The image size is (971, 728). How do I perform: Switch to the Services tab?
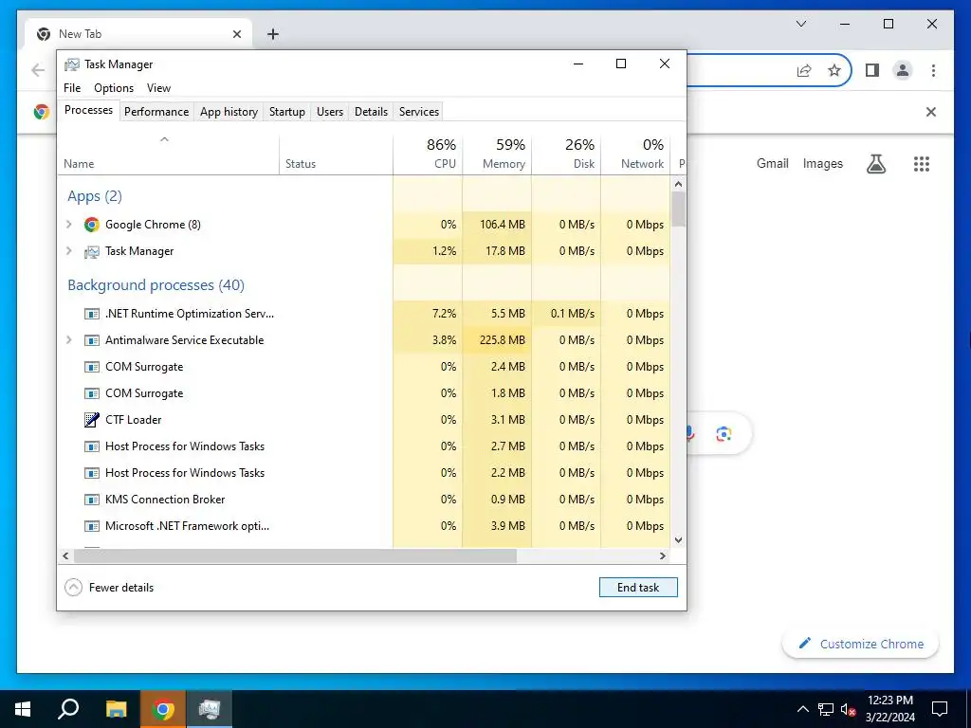point(418,112)
